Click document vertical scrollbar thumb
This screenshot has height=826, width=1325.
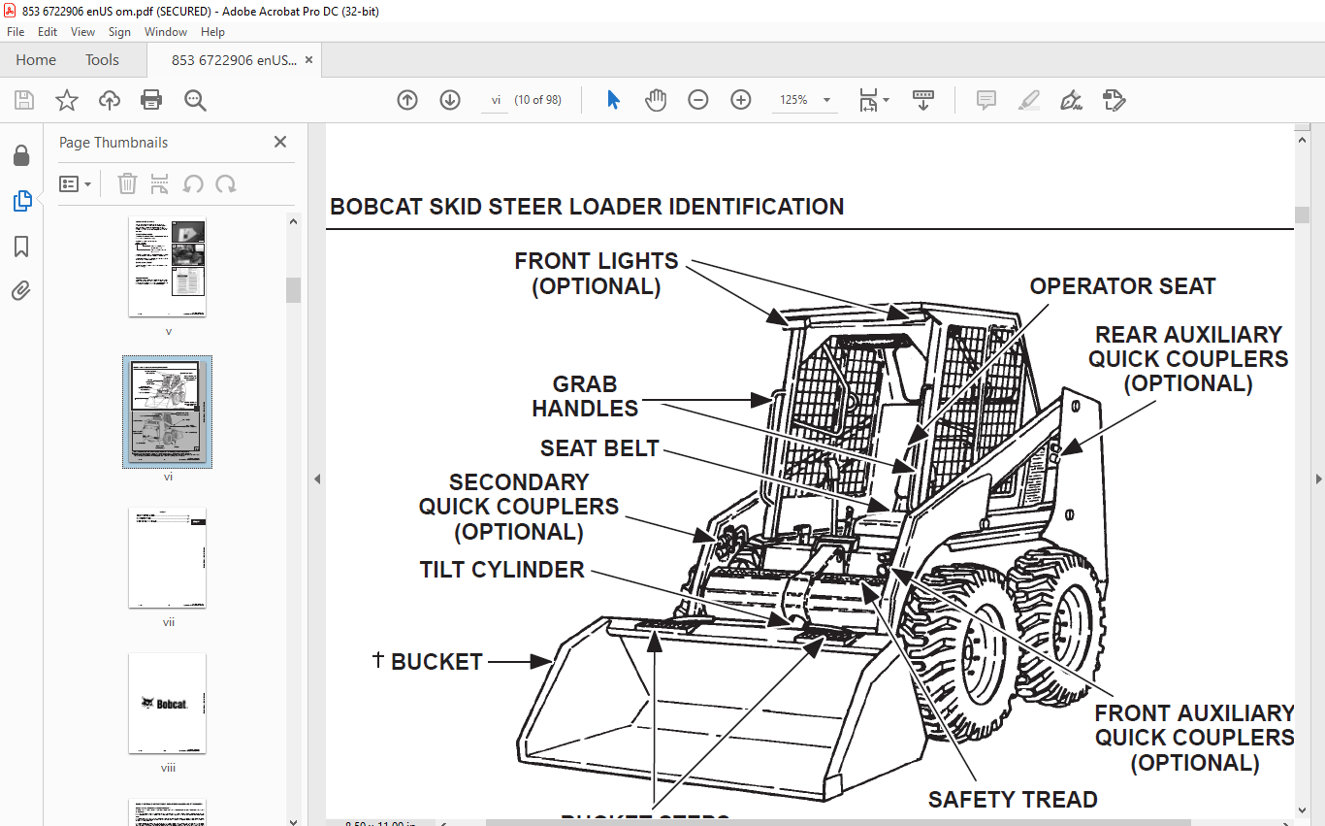pos(1302,215)
